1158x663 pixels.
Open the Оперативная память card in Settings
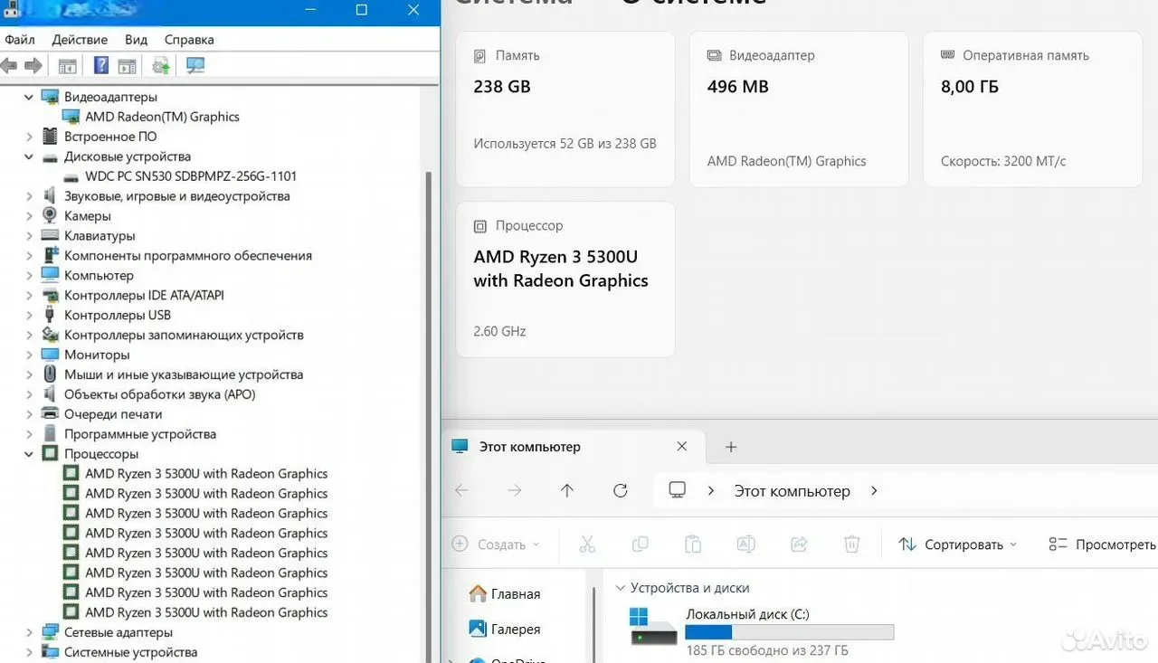tap(1032, 109)
